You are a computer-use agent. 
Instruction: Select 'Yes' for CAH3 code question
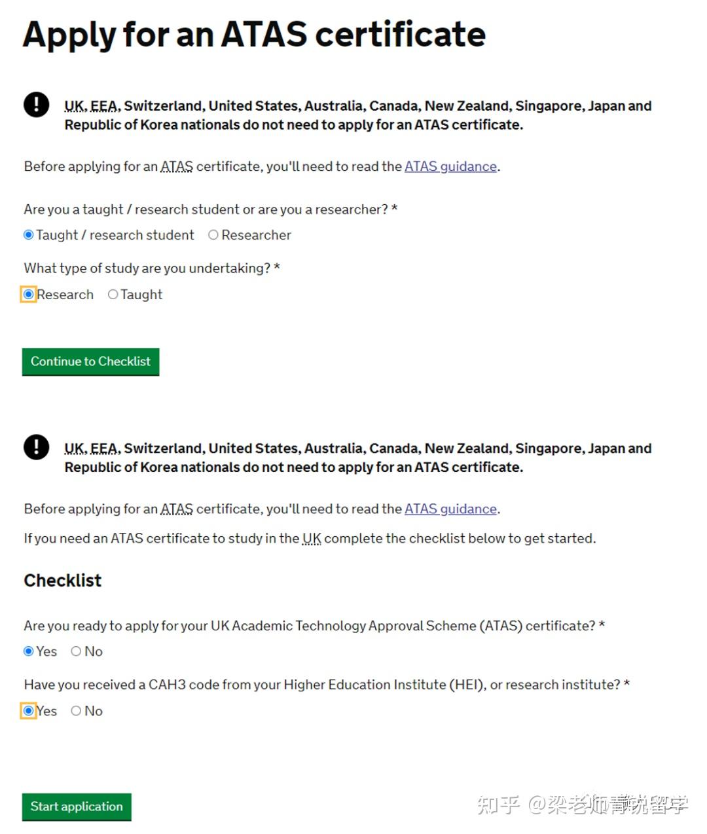[x=28, y=711]
